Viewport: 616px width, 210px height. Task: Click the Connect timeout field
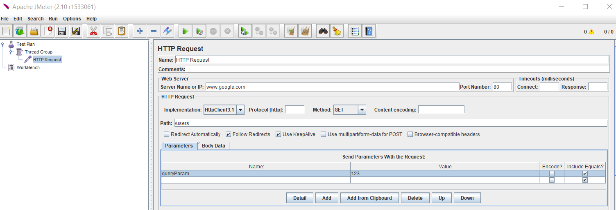pos(549,87)
